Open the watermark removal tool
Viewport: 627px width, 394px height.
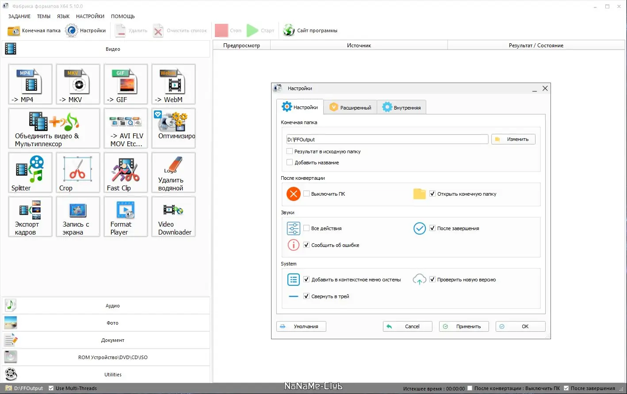click(173, 172)
